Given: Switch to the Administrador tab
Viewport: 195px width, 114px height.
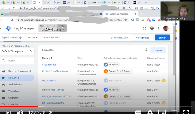Looking at the screenshot, I should coord(52,37).
